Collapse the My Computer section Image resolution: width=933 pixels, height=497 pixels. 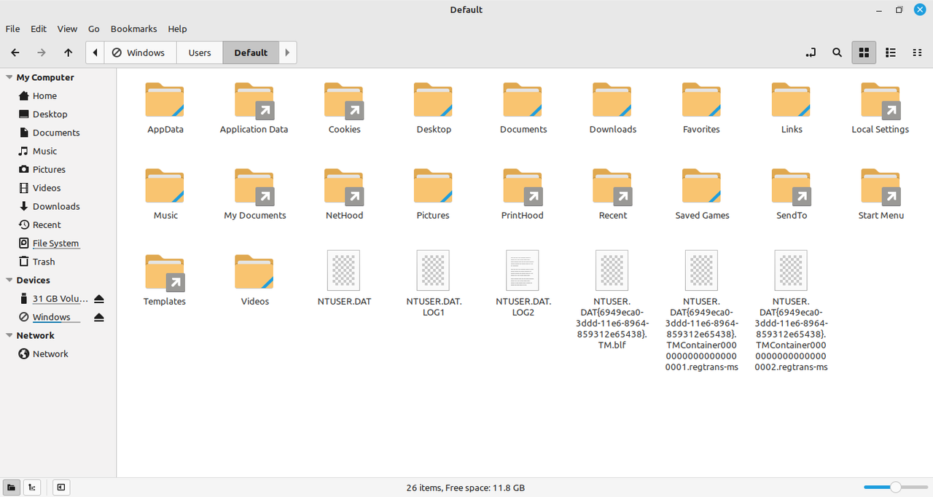point(9,77)
